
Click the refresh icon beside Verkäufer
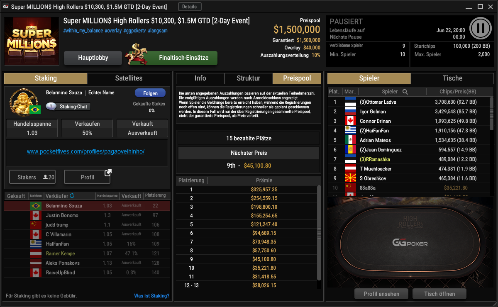(x=72, y=195)
